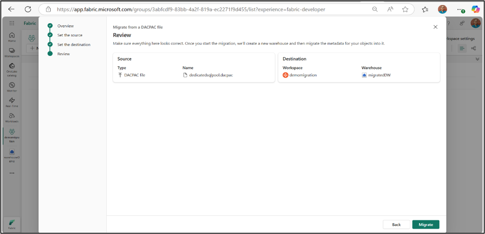The height and width of the screenshot is (234, 485).
Task: Open the Fabric experience switcher
Action: click(x=12, y=224)
